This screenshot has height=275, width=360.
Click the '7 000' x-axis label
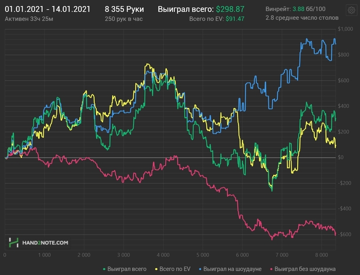(x=282, y=255)
